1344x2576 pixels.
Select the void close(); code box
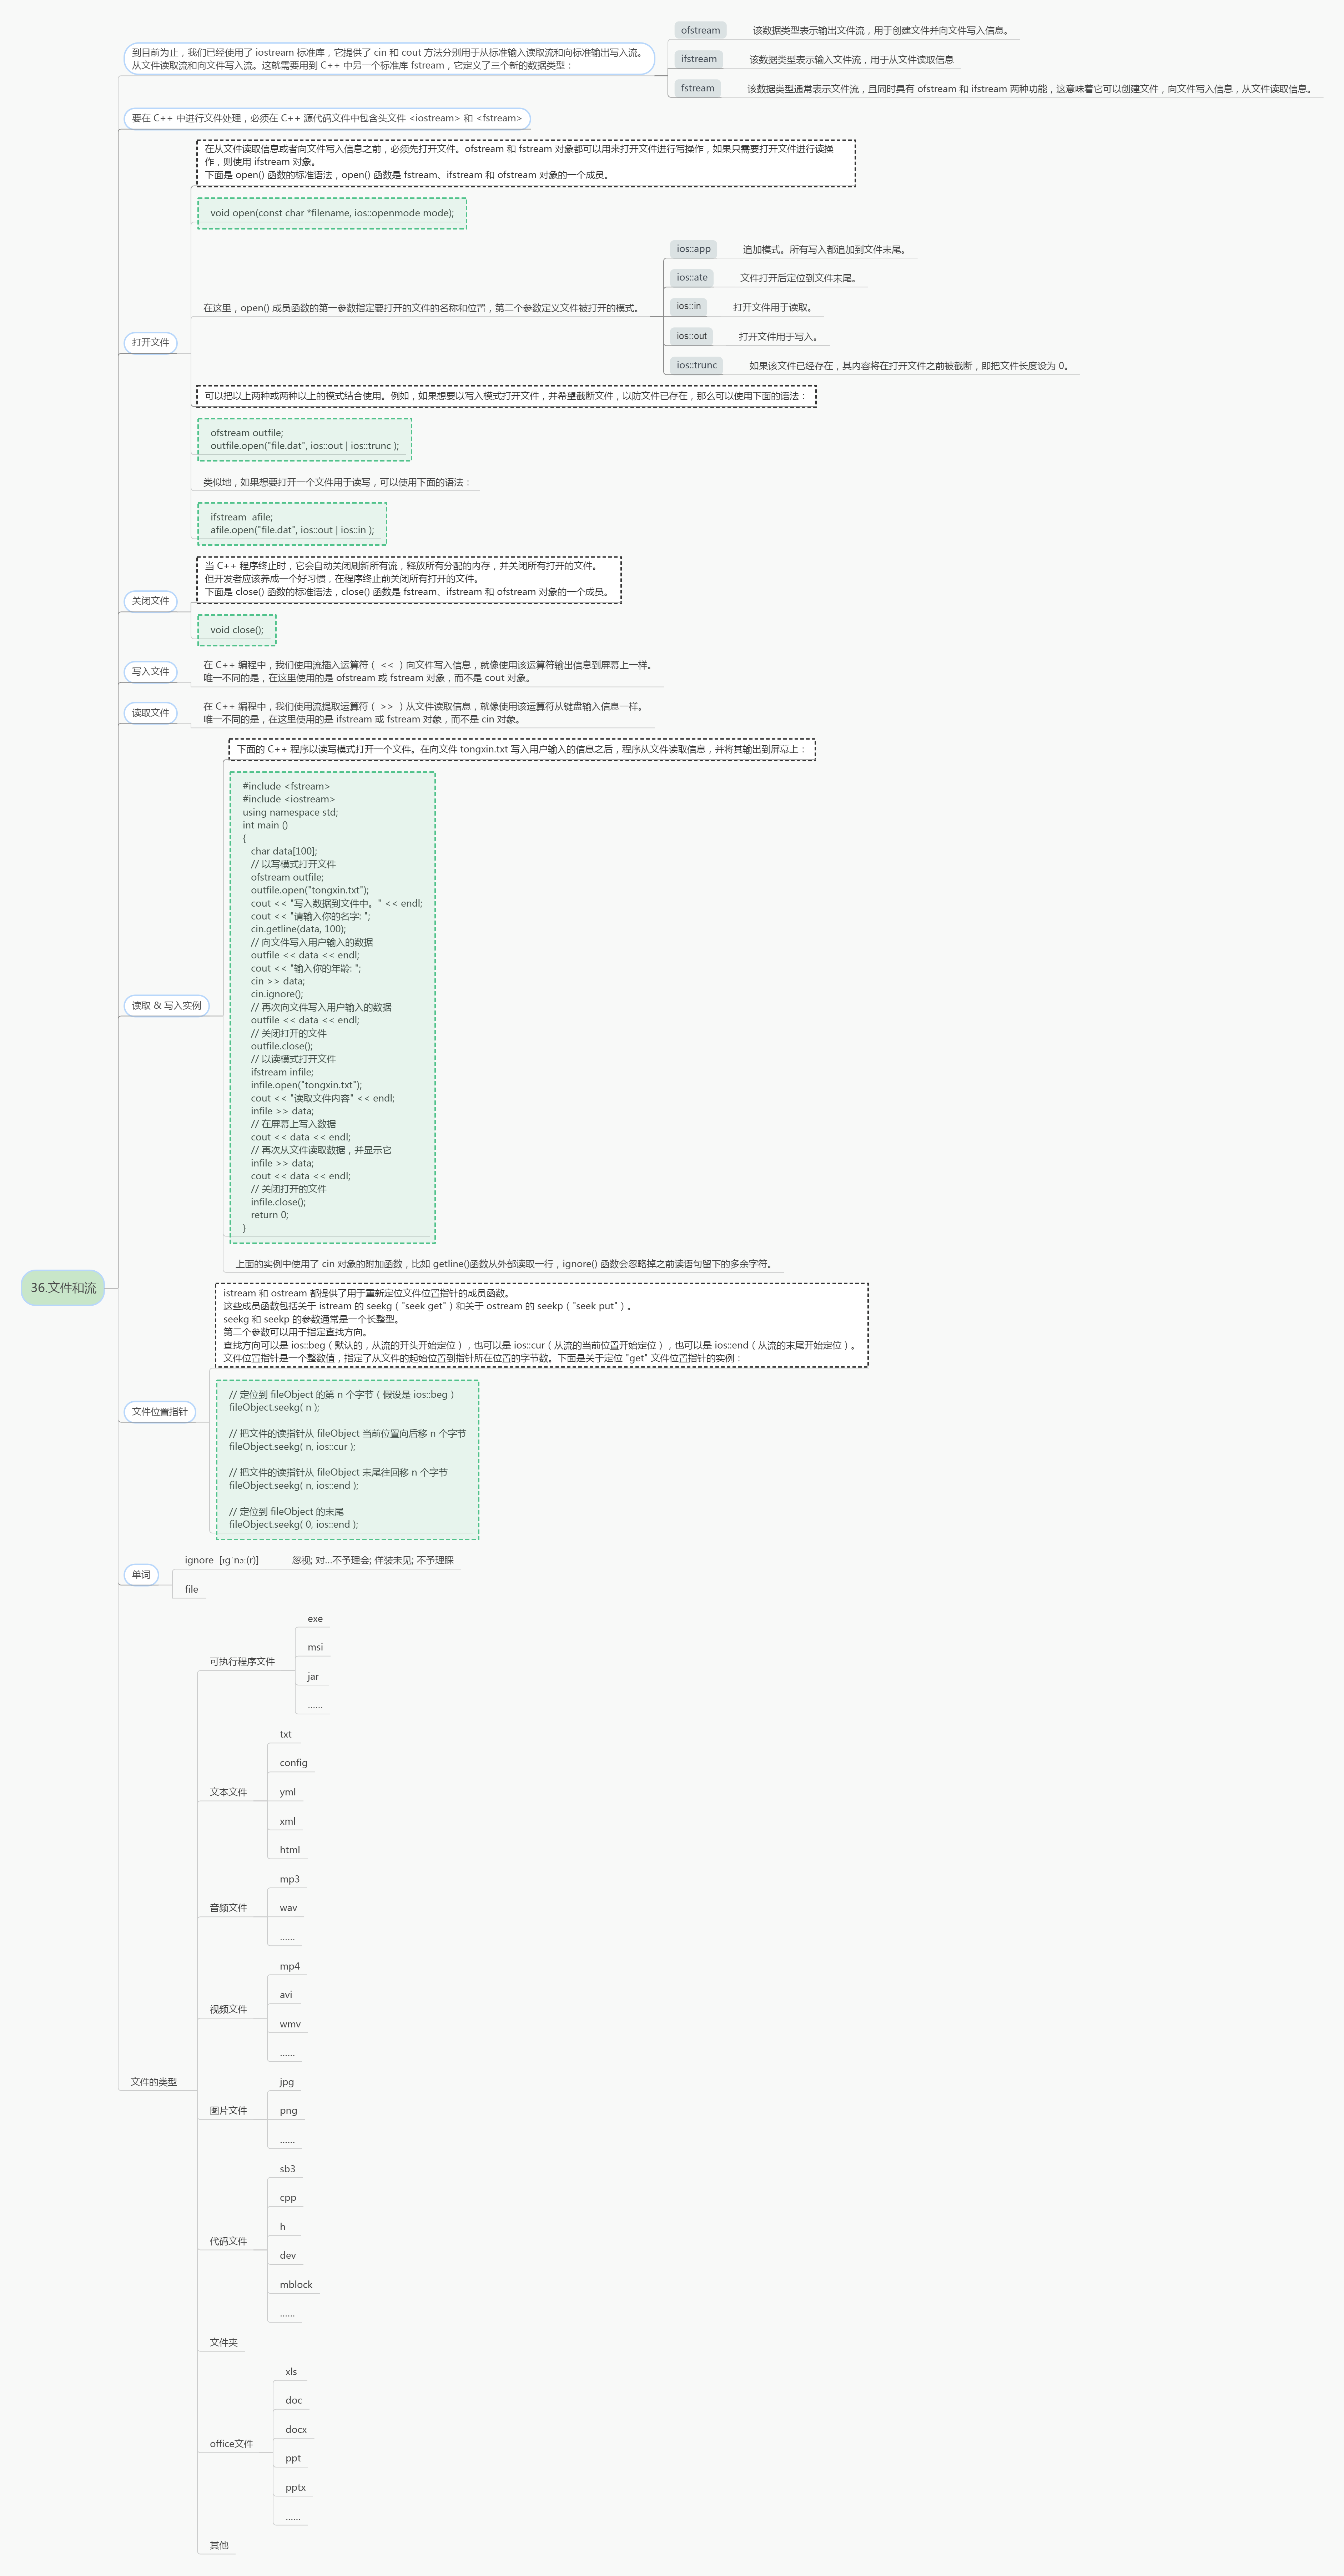(237, 630)
